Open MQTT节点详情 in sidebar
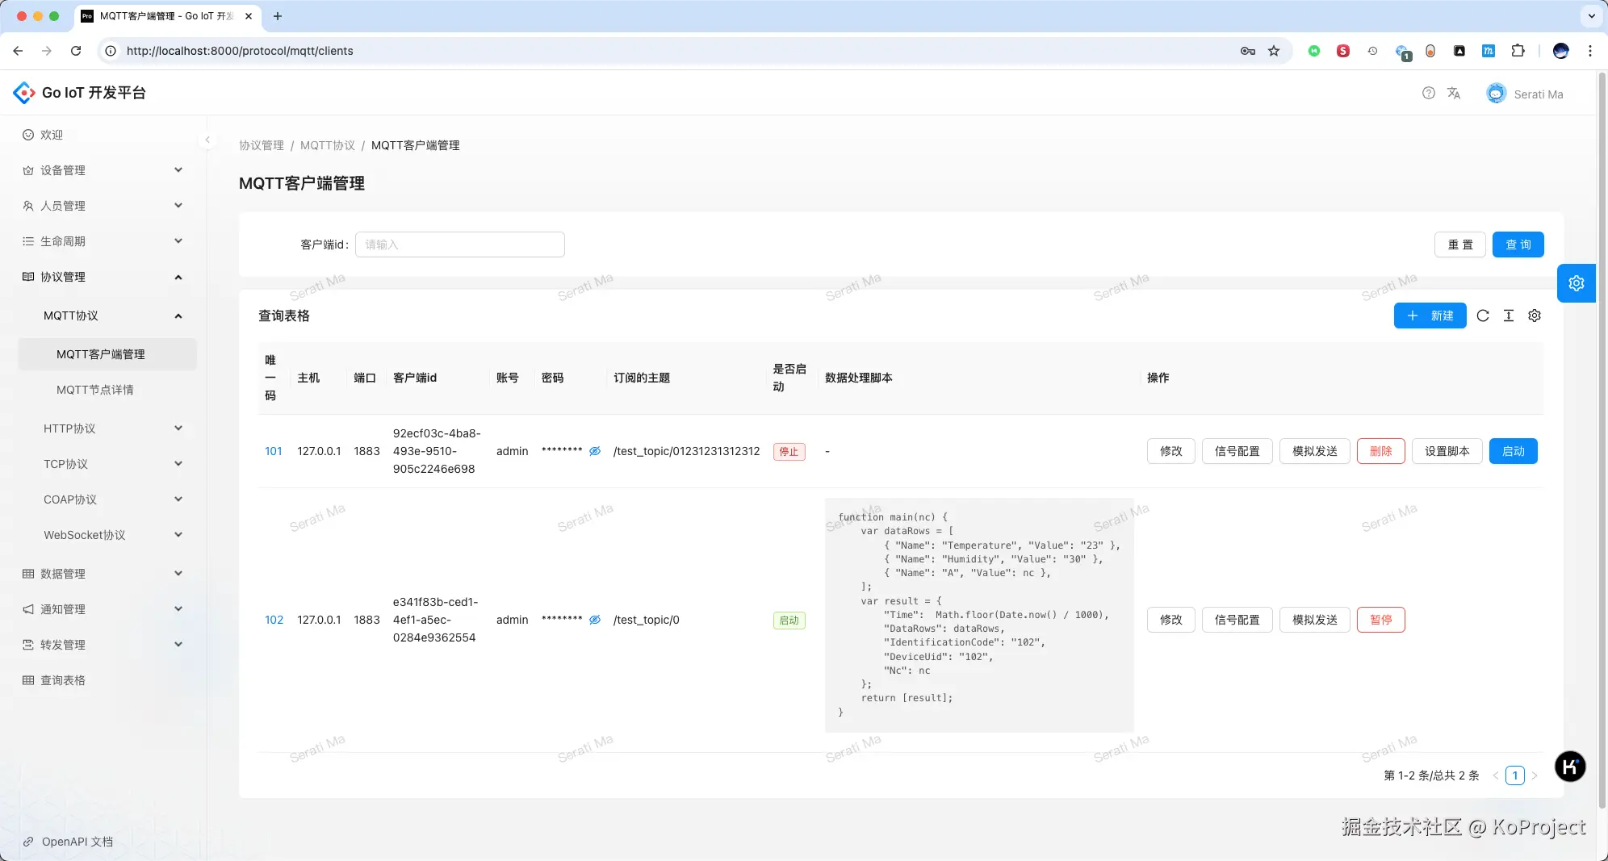The image size is (1608, 861). [x=107, y=390]
